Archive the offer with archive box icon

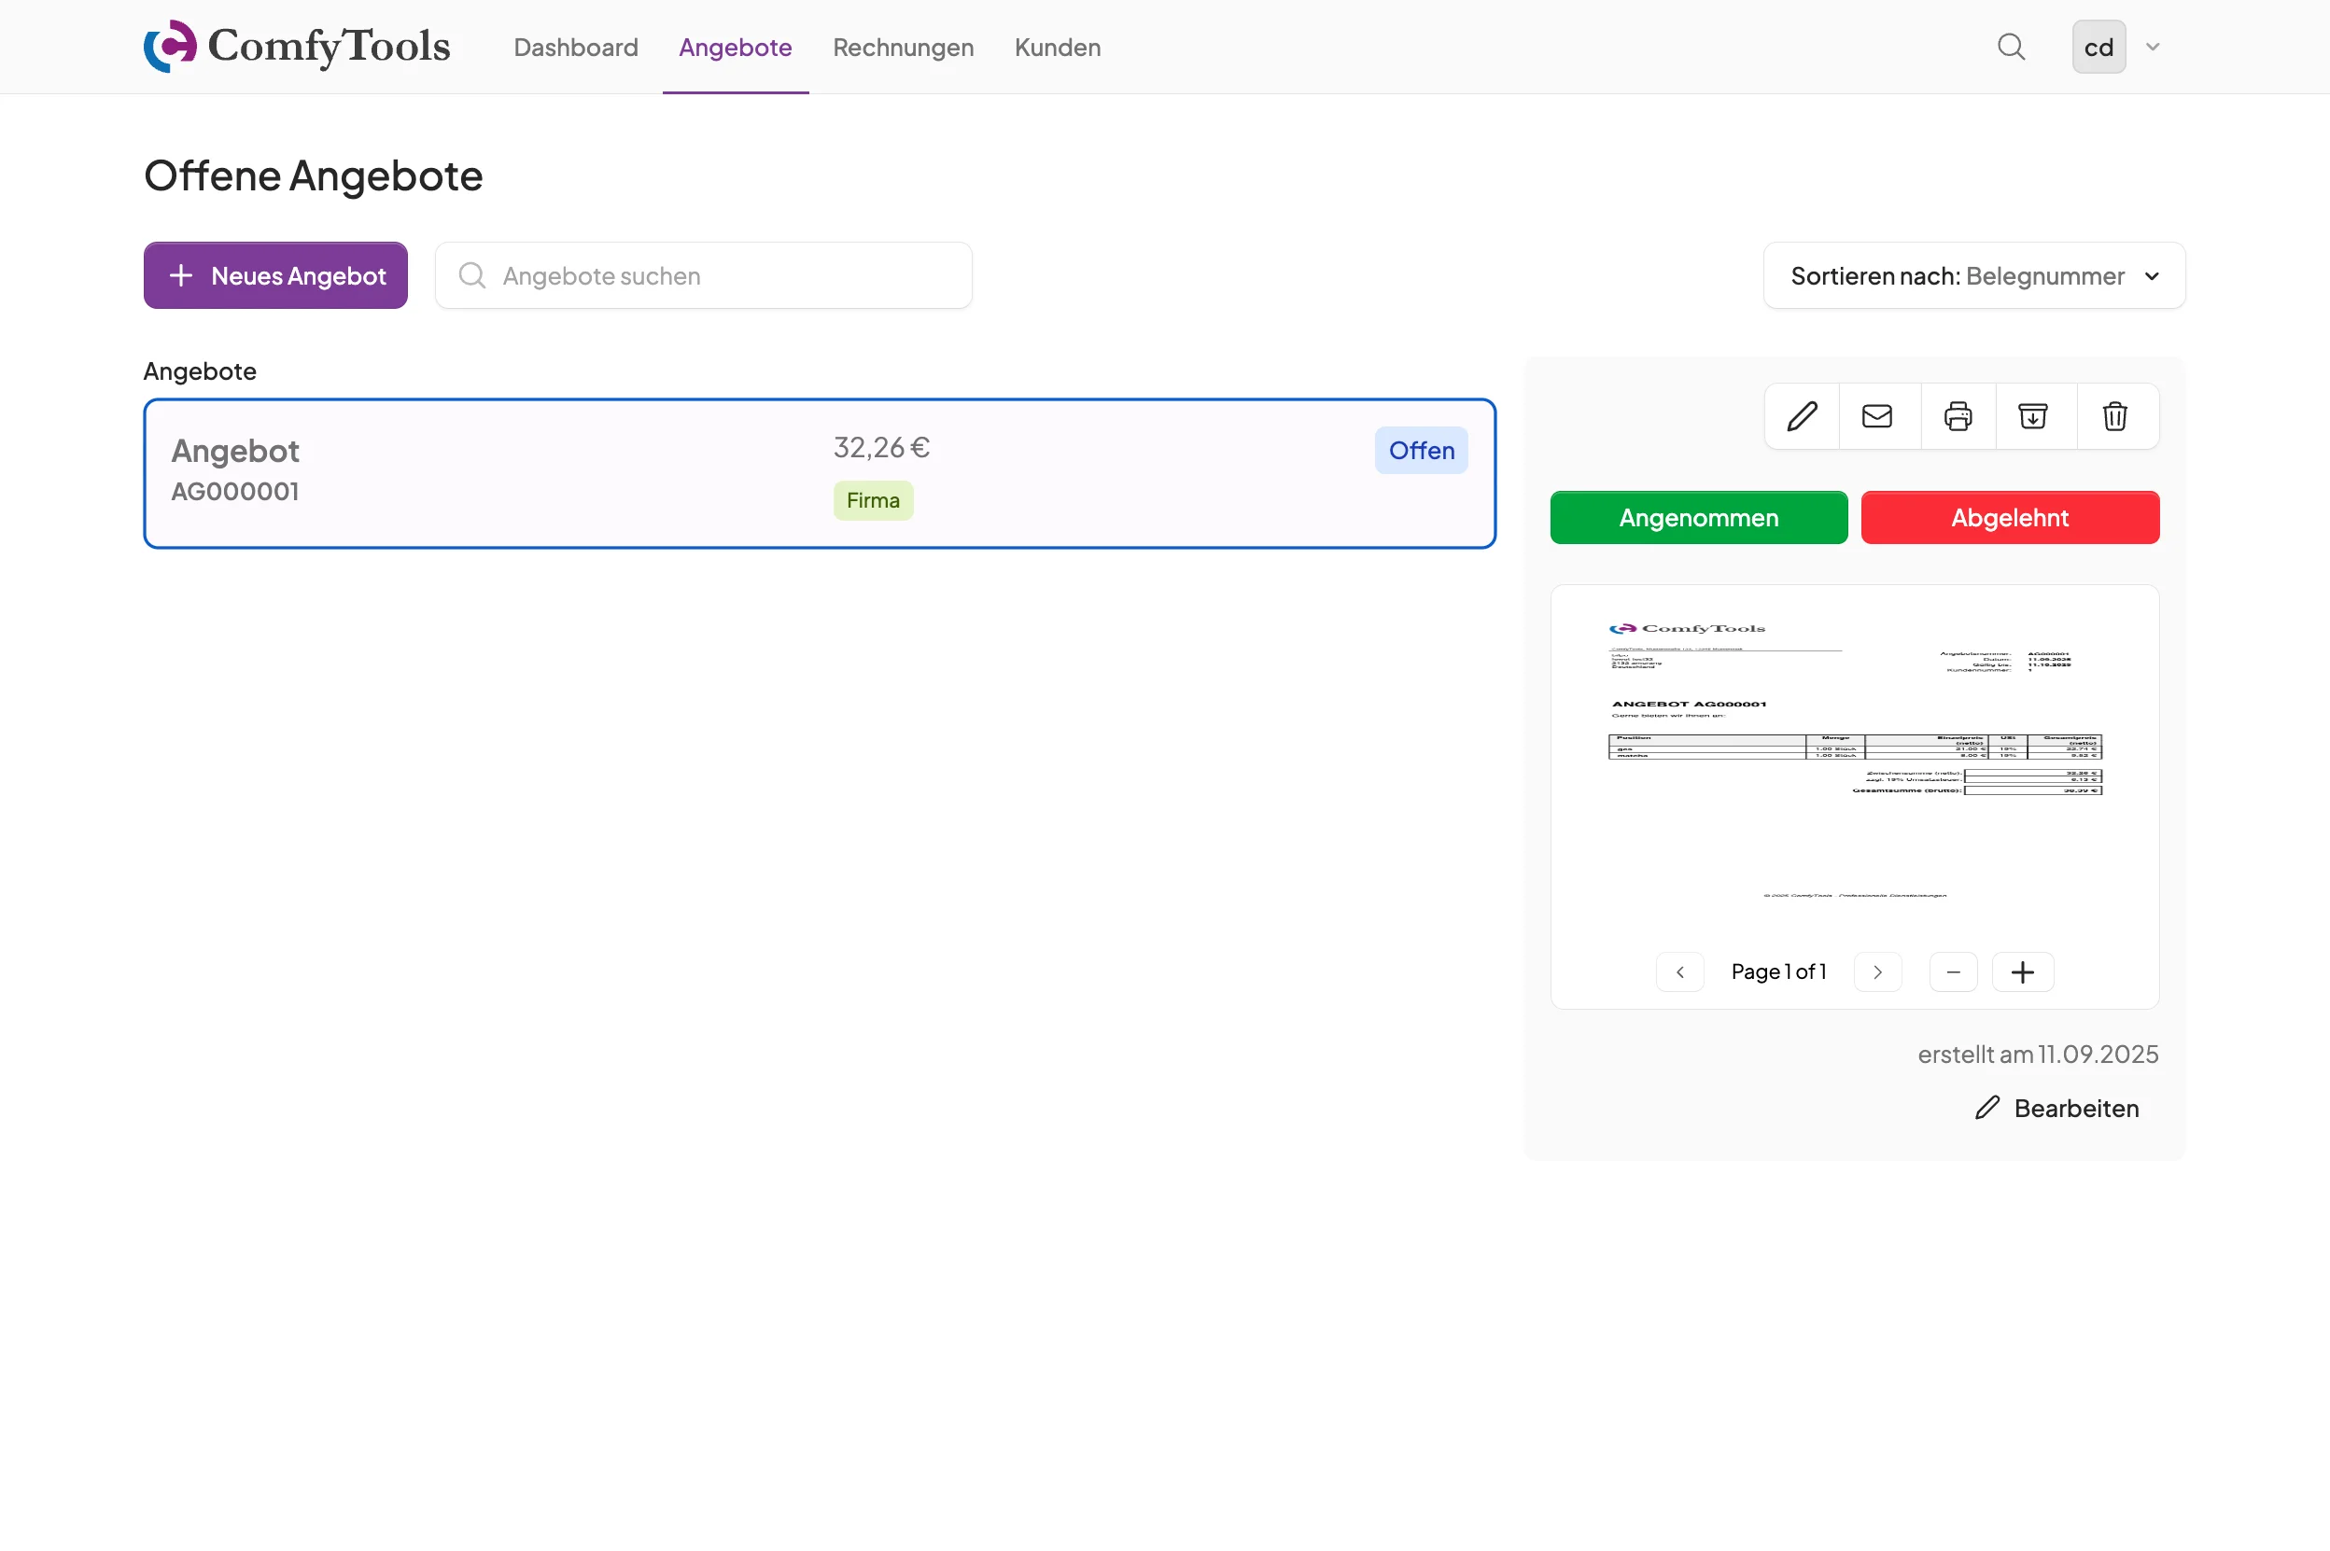(x=2033, y=416)
